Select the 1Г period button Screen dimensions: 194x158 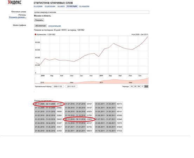point(142,86)
